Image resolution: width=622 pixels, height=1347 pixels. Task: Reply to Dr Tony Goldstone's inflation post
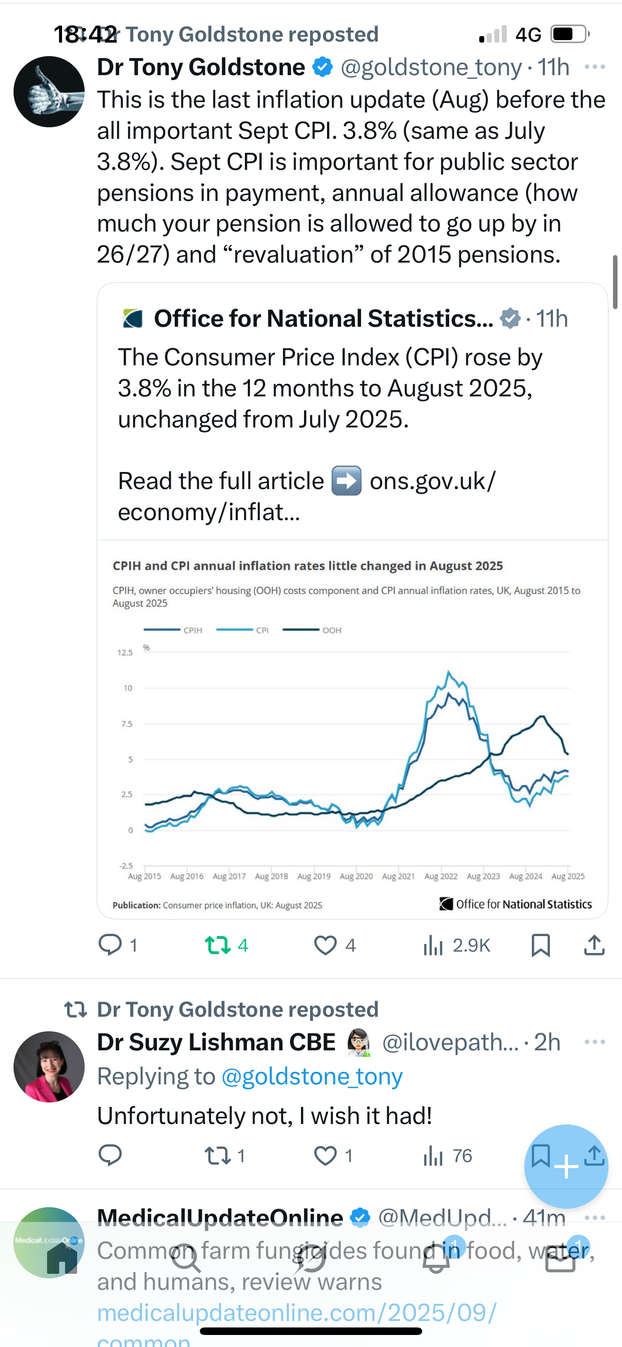coord(110,946)
